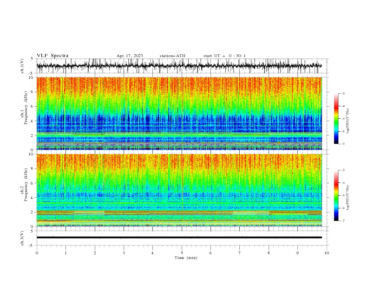Click inside the ch.2 spectrogram plot
This screenshot has height=284, width=368.
(x=179, y=190)
